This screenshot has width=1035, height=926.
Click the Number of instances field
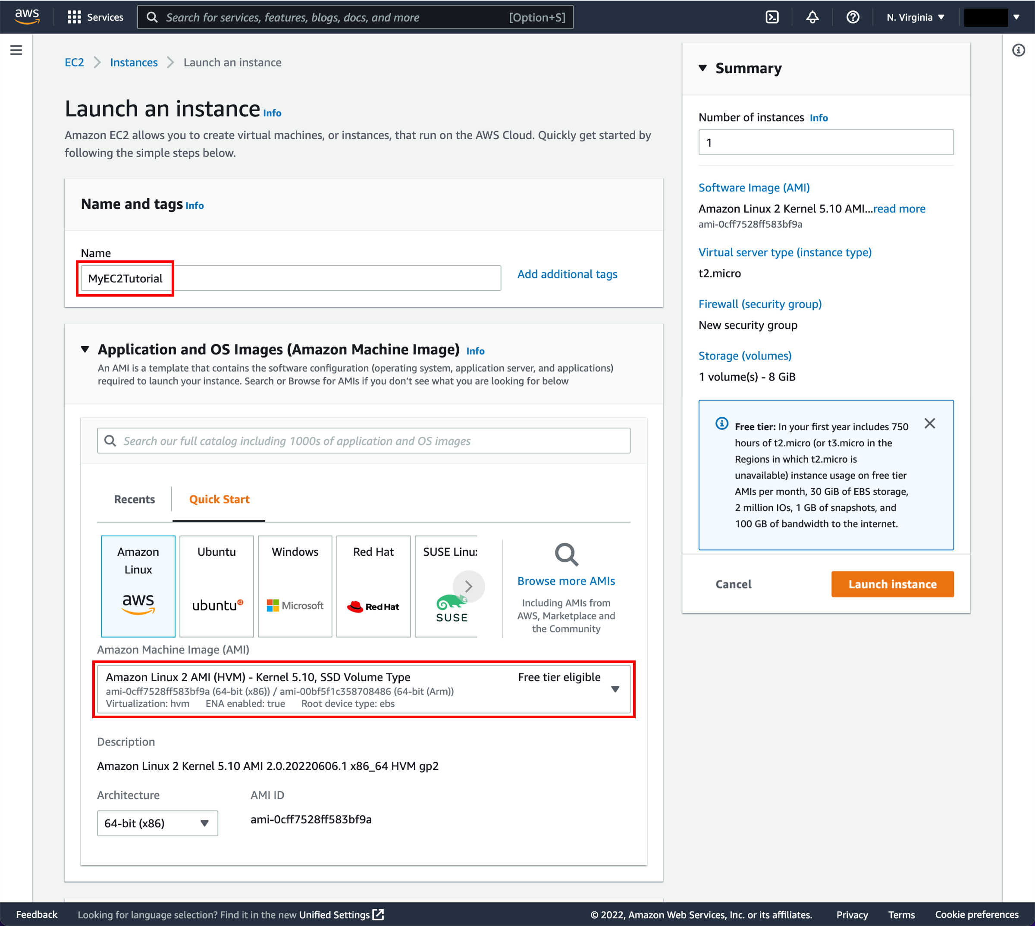(x=825, y=142)
